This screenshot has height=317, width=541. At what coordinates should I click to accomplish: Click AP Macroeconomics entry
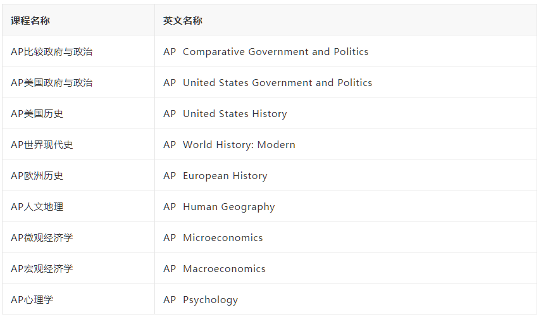coord(215,269)
